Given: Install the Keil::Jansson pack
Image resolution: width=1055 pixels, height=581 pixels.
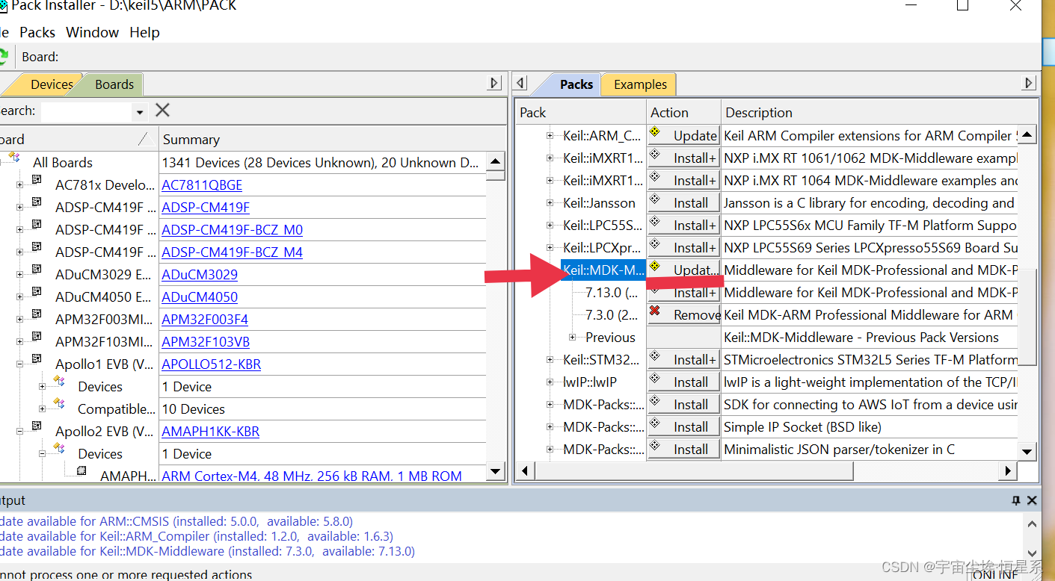Looking at the screenshot, I should click(683, 202).
